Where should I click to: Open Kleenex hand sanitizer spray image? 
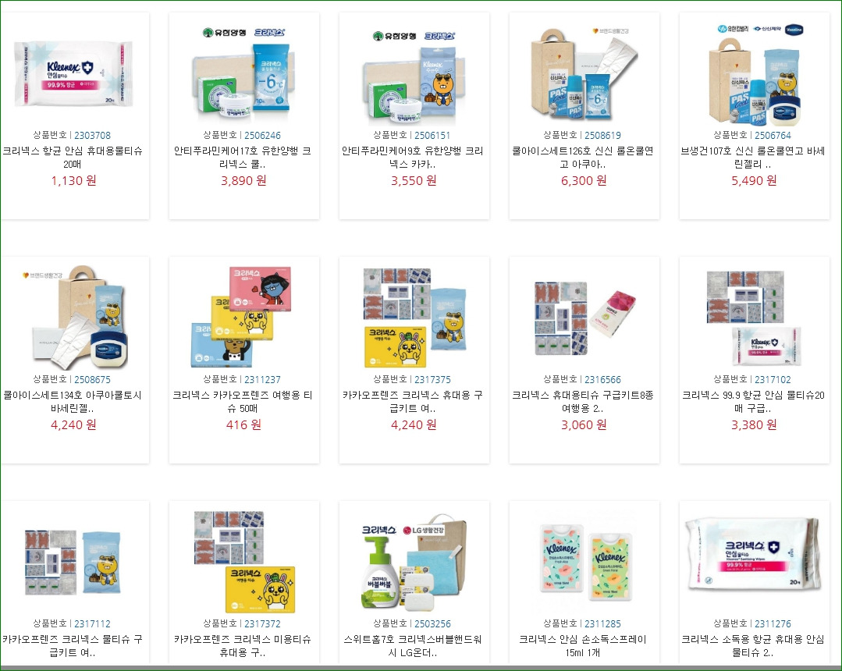[x=584, y=562]
